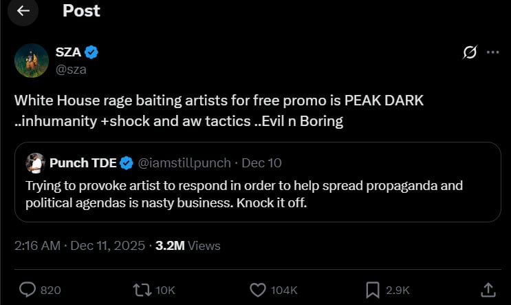Viewport: 511px width, 305px height.
Task: Click the SZA display name
Action: click(x=67, y=52)
